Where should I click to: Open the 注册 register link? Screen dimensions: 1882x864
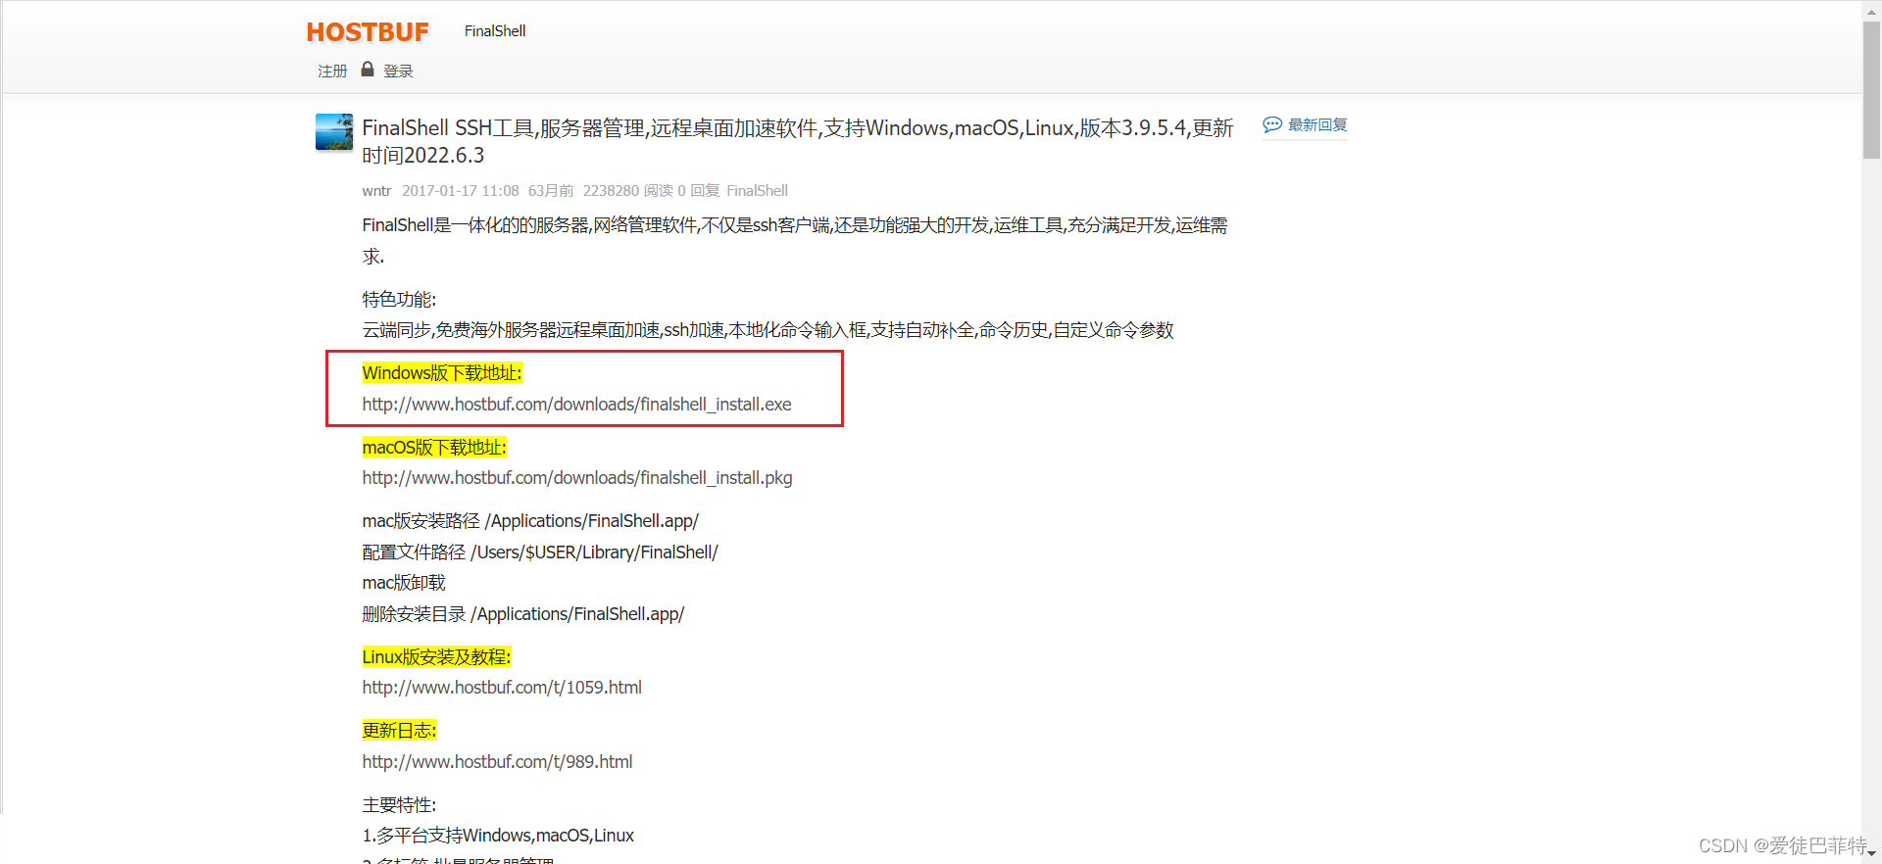click(x=332, y=72)
